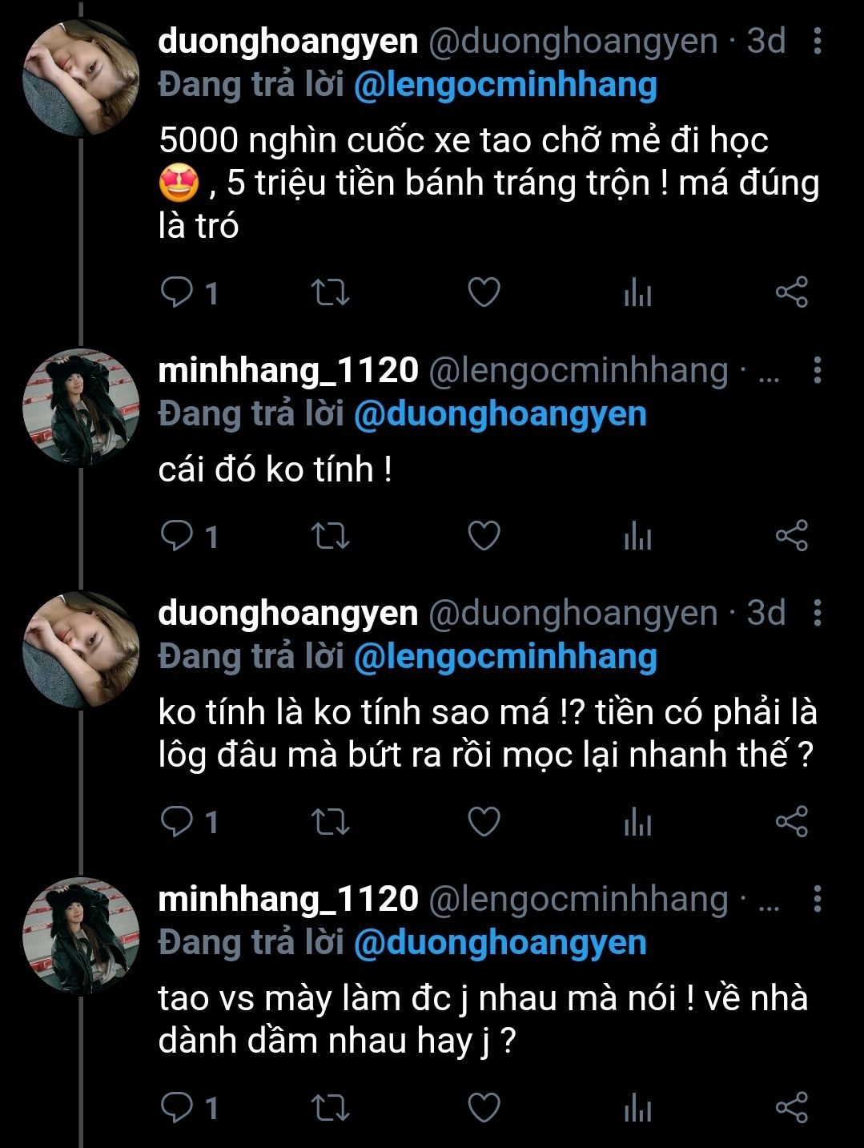
Task: Retweet the "cái đó ko tính !" tweet
Action: click(x=330, y=536)
